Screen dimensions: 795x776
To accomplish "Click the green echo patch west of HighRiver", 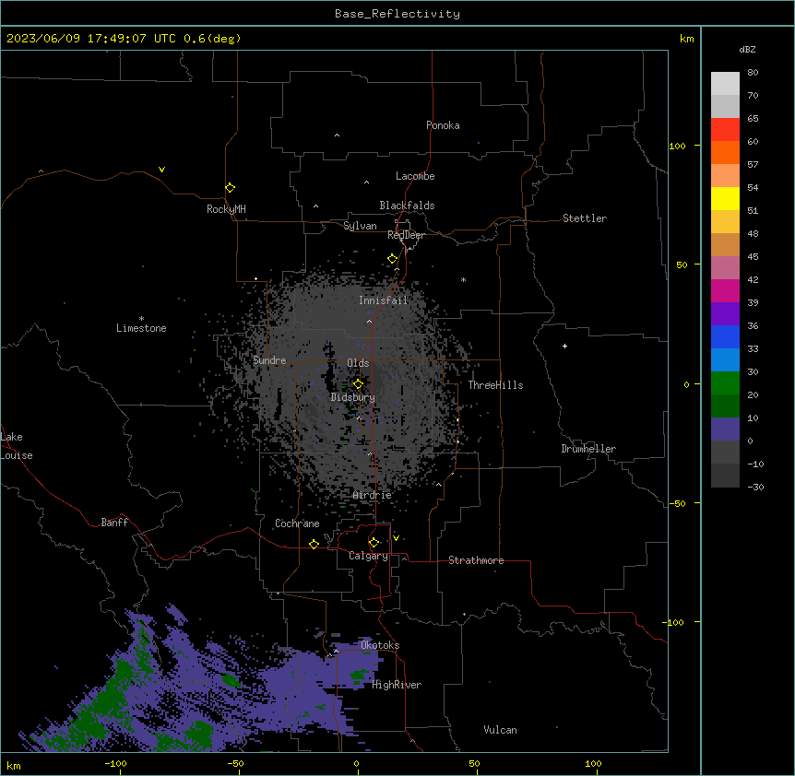I will pyautogui.click(x=360, y=676).
